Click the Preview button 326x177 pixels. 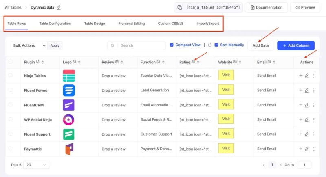(x=305, y=8)
